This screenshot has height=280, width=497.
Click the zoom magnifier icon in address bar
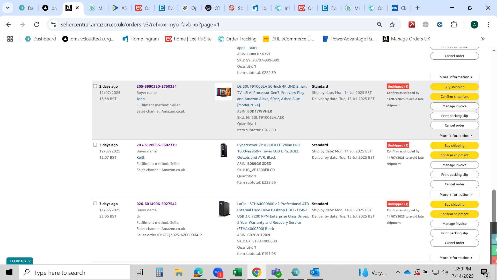pyautogui.click(x=379, y=25)
